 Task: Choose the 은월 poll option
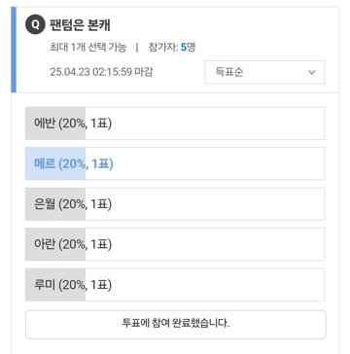(x=175, y=204)
